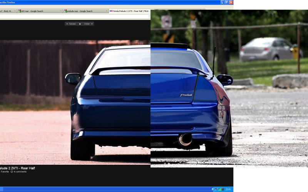Click the Google favicon on the dc5 rear tab

pyautogui.click(x=20, y=11)
